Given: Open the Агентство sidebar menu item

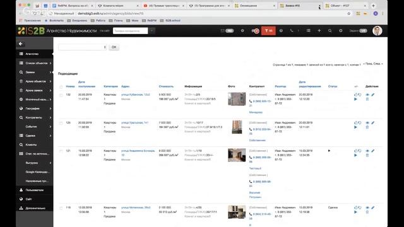Looking at the screenshot, I should pos(35,54).
